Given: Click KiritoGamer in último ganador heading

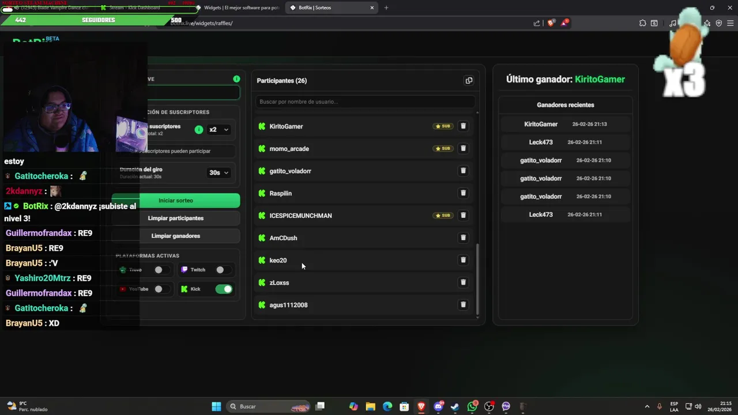Looking at the screenshot, I should pos(600,80).
